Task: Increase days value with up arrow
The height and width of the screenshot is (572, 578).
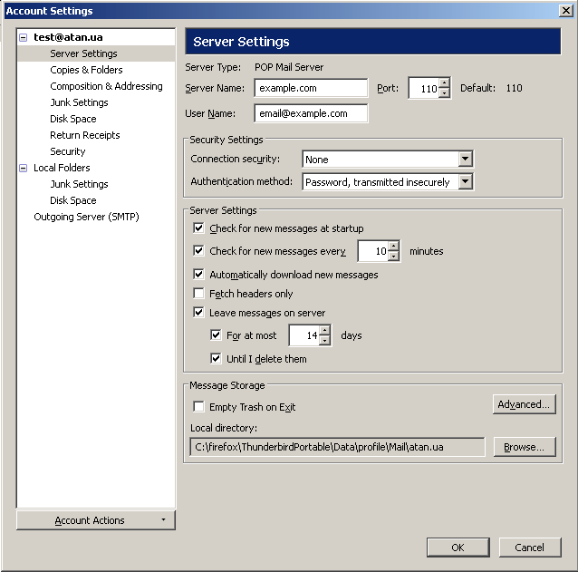Action: tap(324, 330)
